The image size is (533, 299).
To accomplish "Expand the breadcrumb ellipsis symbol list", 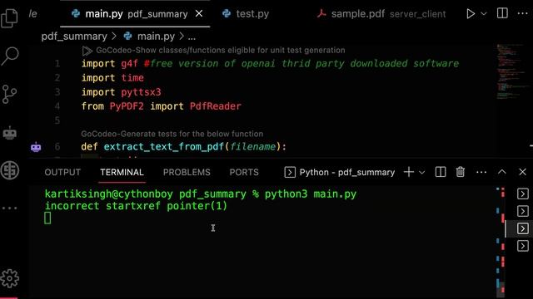I will coord(192,37).
